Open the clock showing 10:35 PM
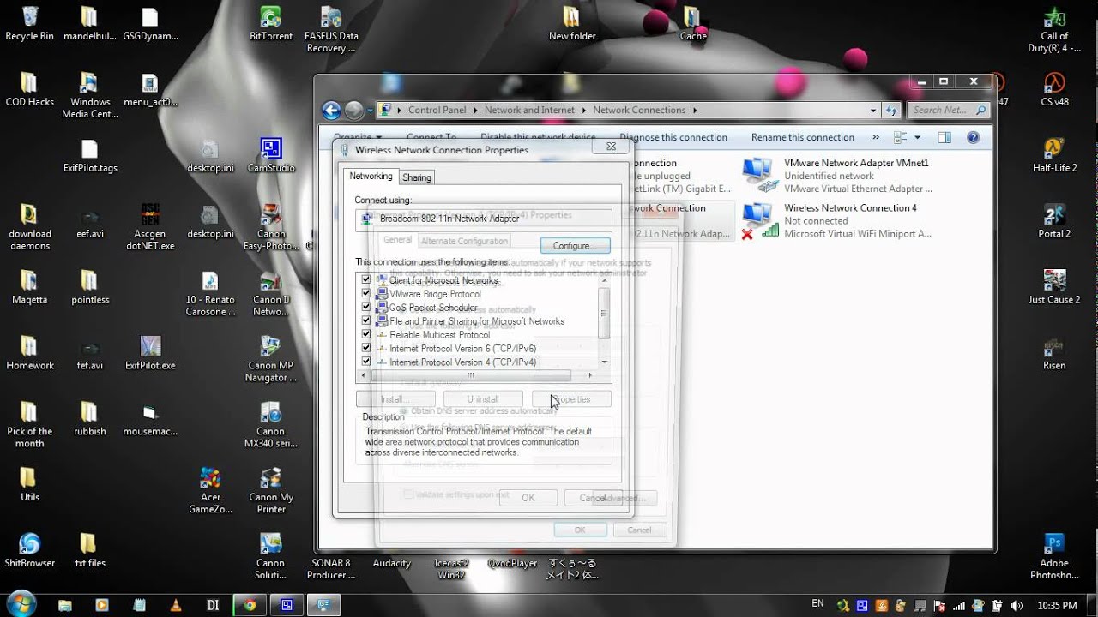 click(x=1057, y=606)
